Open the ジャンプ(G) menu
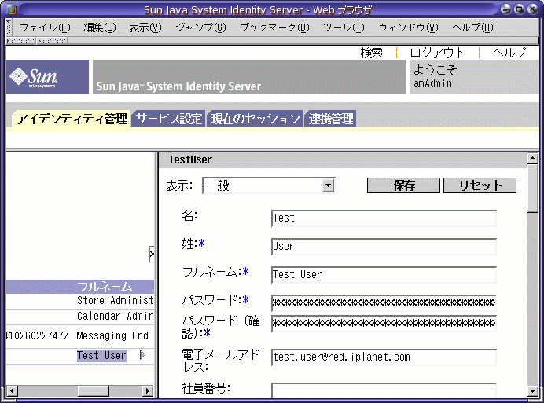The image size is (544, 403). (200, 27)
